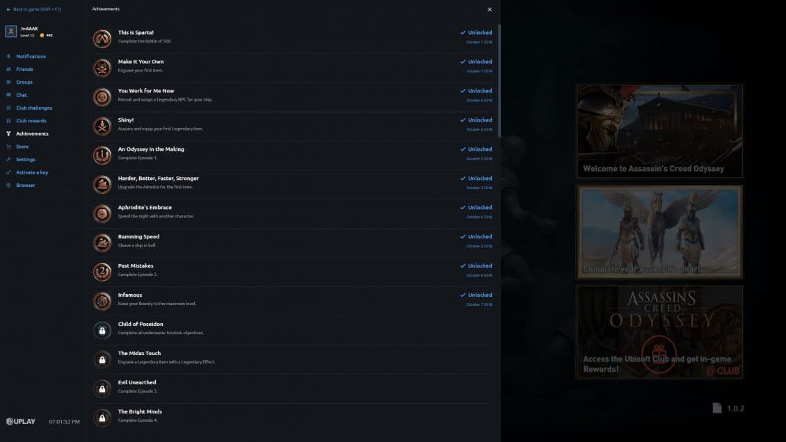The image size is (786, 442).
Task: Open the Welcome to Assassin's Creed Odyssey tile
Action: pyautogui.click(x=659, y=131)
